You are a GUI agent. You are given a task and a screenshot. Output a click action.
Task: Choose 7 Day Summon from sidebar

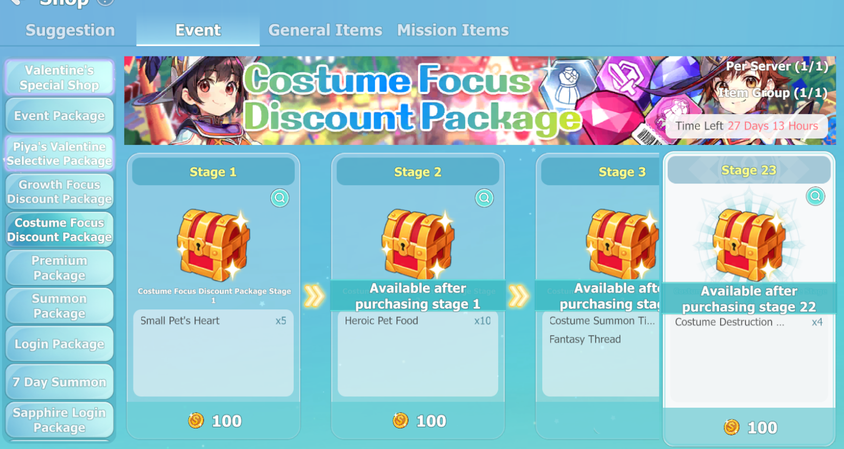(x=60, y=382)
